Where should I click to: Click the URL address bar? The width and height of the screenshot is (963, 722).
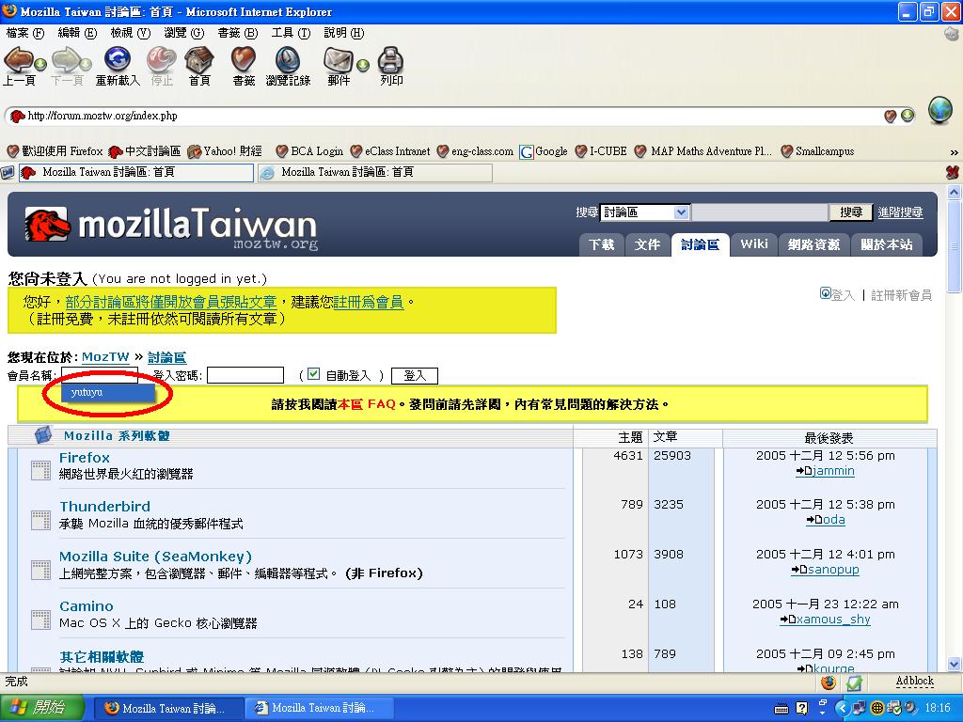(x=454, y=116)
